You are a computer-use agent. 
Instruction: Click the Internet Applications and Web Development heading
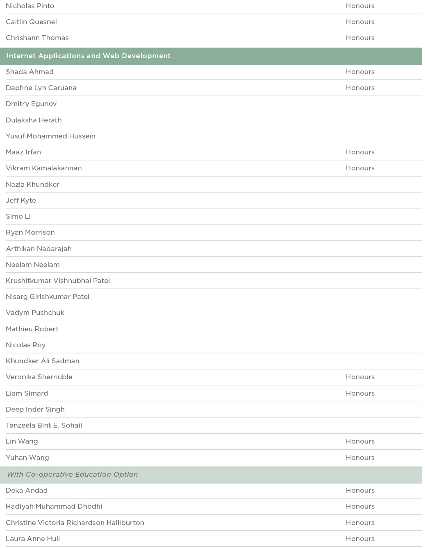pos(89,56)
